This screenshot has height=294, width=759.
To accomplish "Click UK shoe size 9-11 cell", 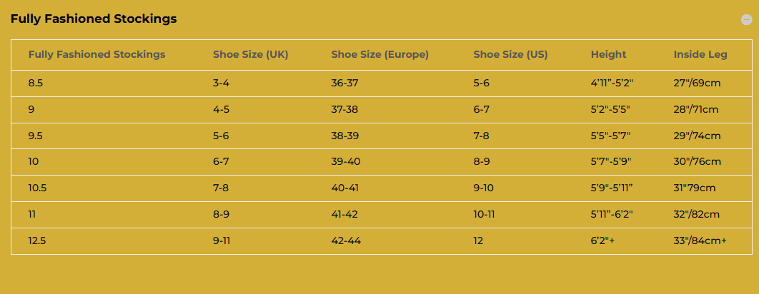I will (222, 241).
